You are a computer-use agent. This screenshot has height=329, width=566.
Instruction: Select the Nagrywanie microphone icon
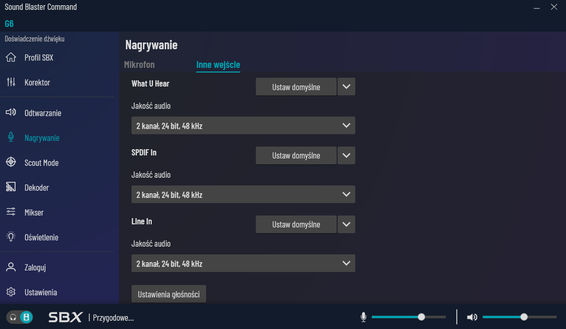(11, 137)
